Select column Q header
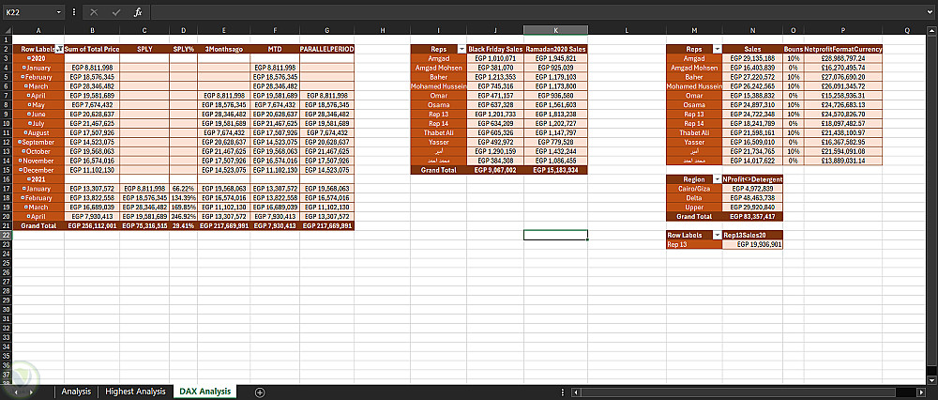Screen dimensions: 938x400 click(x=907, y=30)
